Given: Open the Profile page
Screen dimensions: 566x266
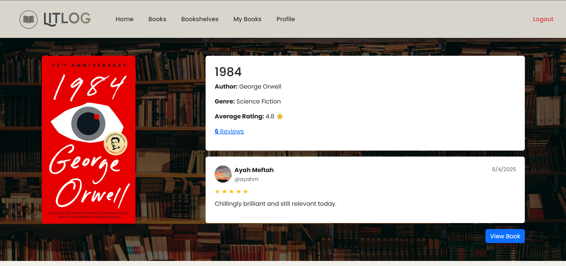Looking at the screenshot, I should [x=285, y=19].
